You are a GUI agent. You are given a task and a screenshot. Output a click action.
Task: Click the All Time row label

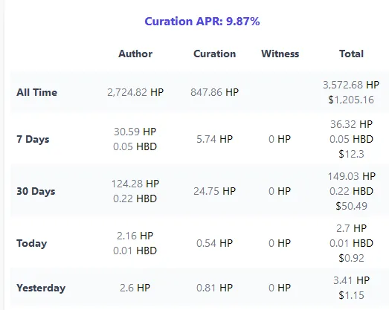click(37, 92)
